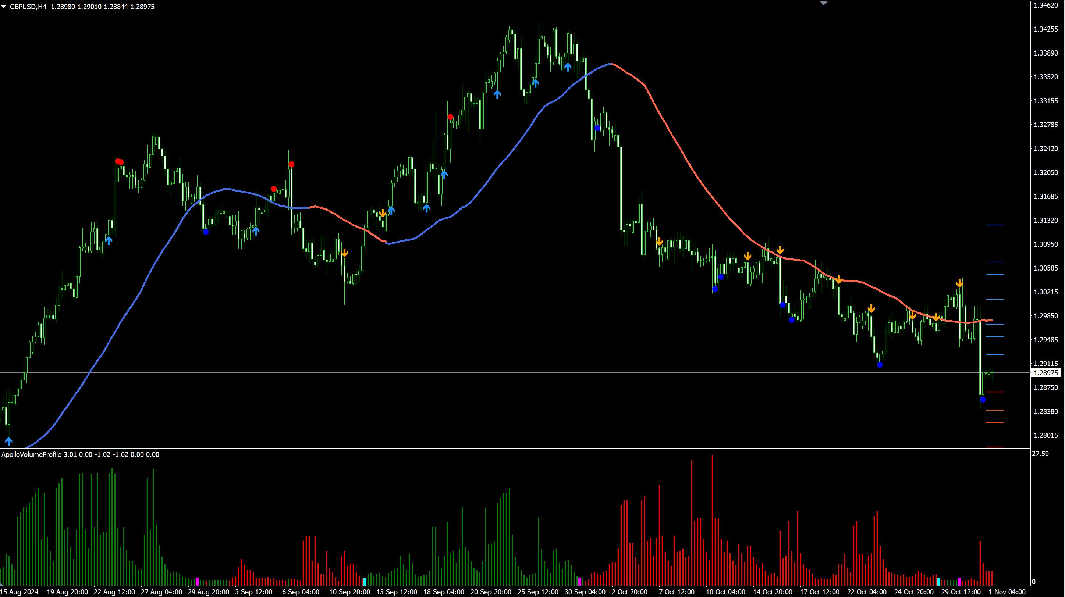
Task: Click the highlighted current price label 1.28975
Action: 1046,373
